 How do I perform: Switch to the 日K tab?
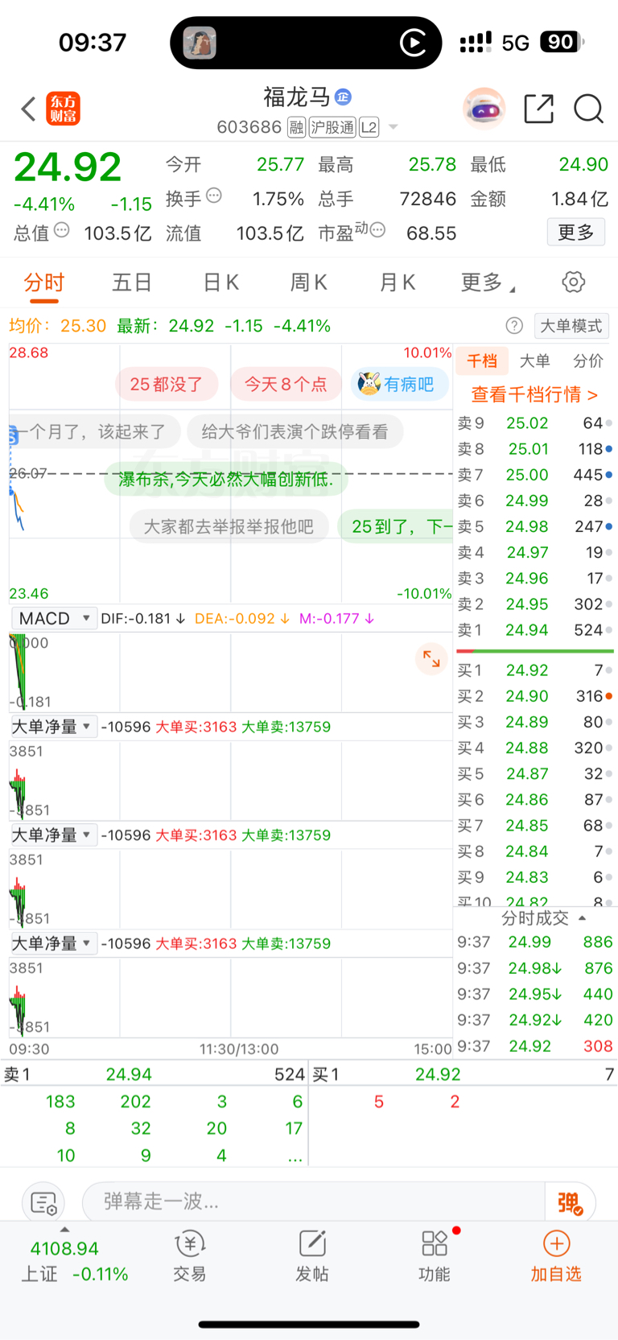click(220, 282)
